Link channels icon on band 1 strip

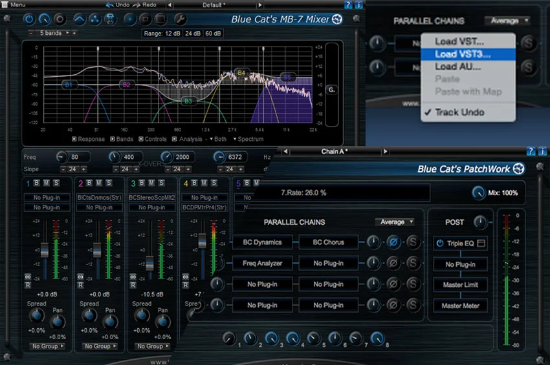pos(28,276)
